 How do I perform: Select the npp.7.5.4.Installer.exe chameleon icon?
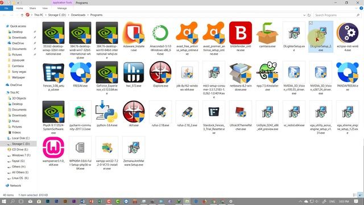(x=267, y=72)
